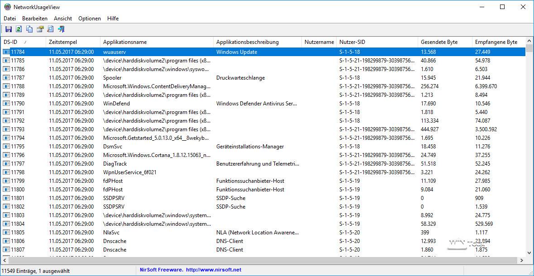Click the horizontal scrollbar right arrow
The image size is (534, 276).
coord(522,261)
